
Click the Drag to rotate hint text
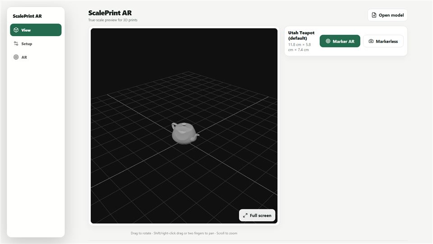click(x=184, y=233)
